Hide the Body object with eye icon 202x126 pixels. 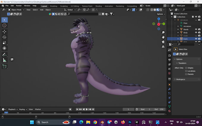tap(196, 33)
